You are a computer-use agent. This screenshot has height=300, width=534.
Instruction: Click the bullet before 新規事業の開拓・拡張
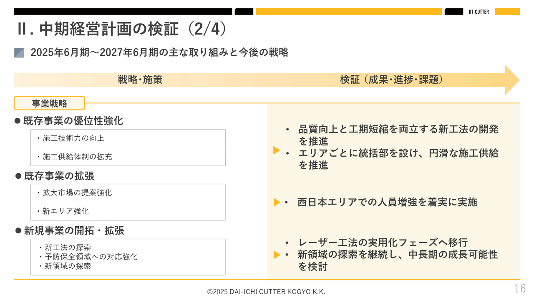click(18, 230)
